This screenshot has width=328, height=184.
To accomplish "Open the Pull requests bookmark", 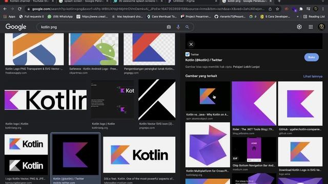I will (32, 16).
